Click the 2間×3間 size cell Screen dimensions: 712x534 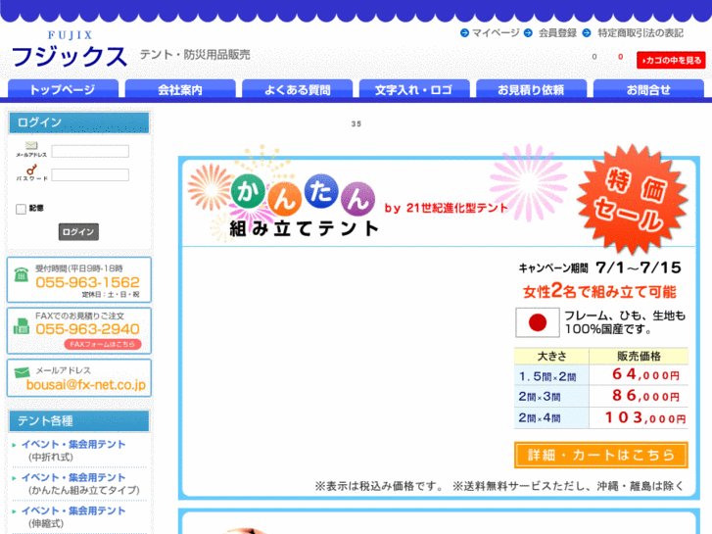coord(551,396)
